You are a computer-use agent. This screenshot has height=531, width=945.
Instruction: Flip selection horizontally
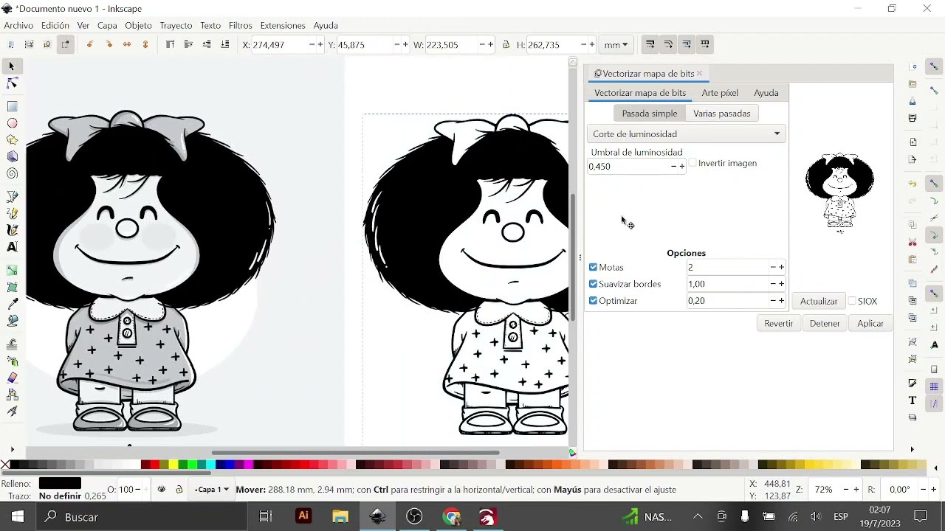pyautogui.click(x=127, y=45)
